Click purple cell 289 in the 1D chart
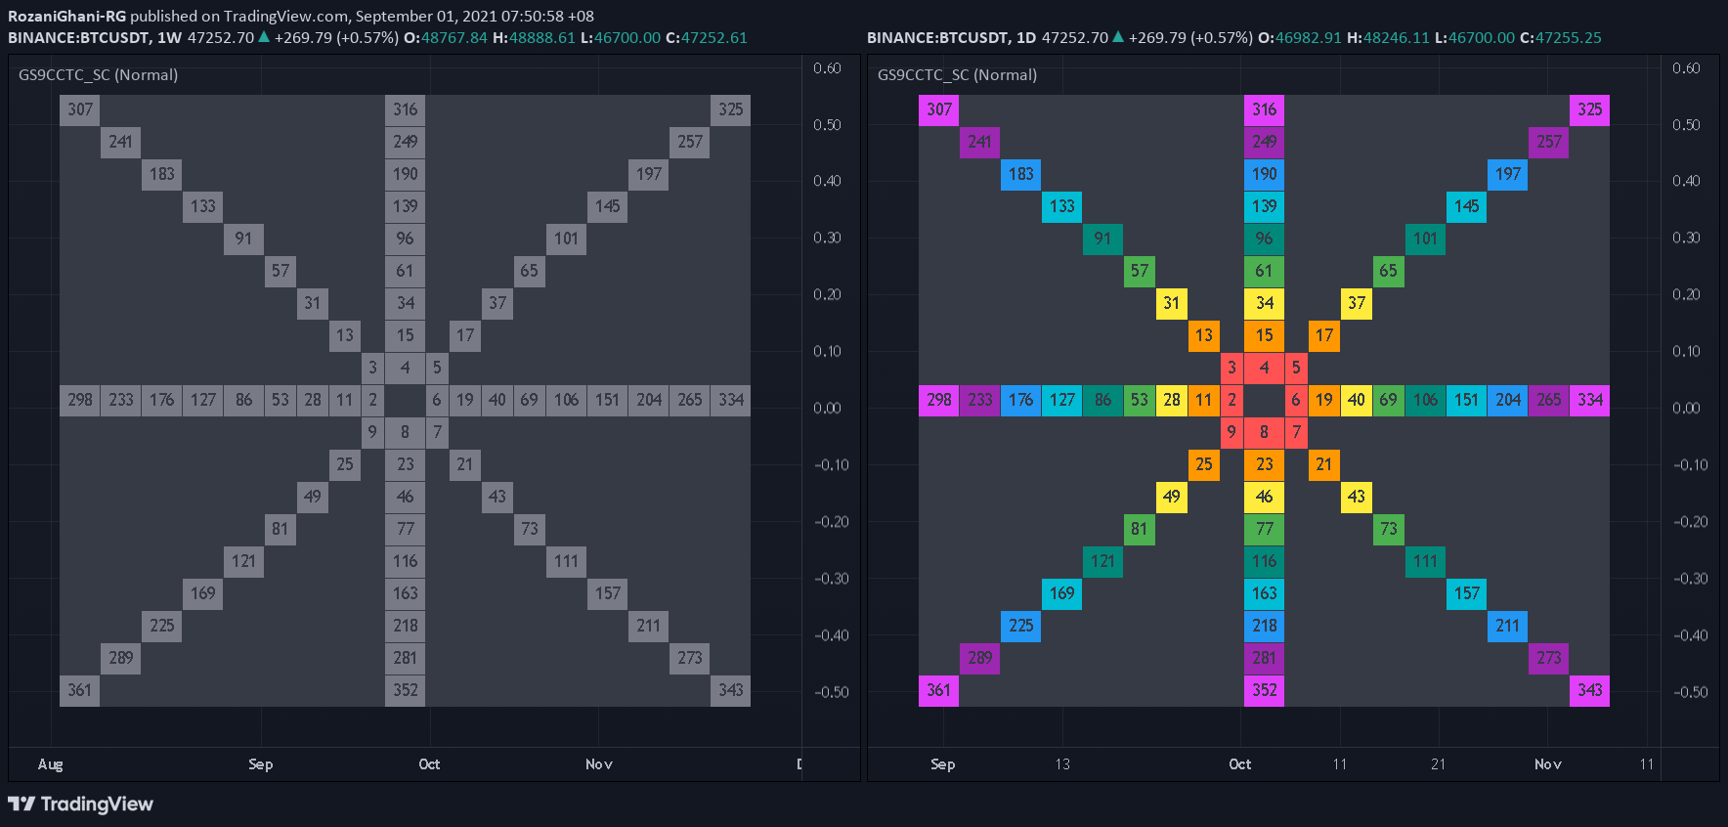 [x=979, y=658]
